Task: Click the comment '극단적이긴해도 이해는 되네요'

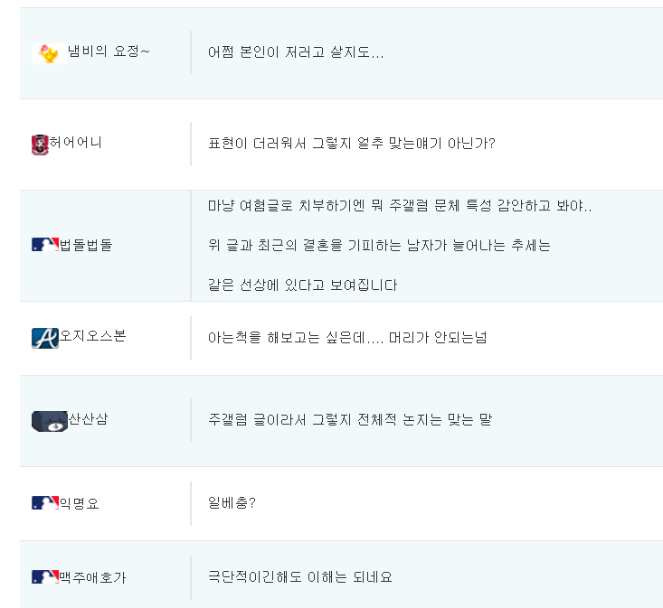Action: (299, 576)
